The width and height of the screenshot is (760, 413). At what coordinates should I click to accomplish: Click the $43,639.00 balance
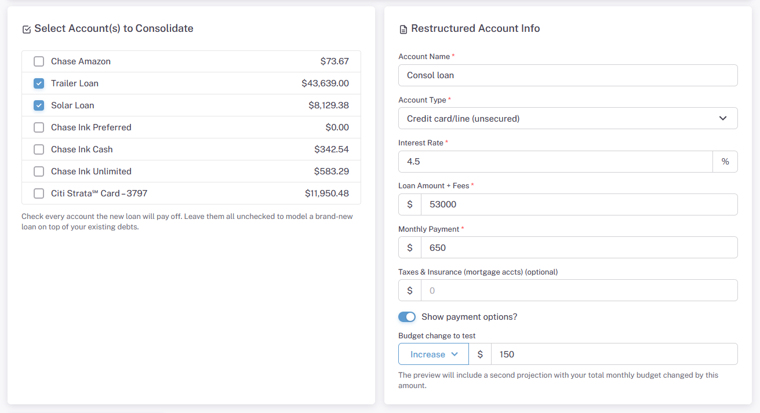(325, 83)
